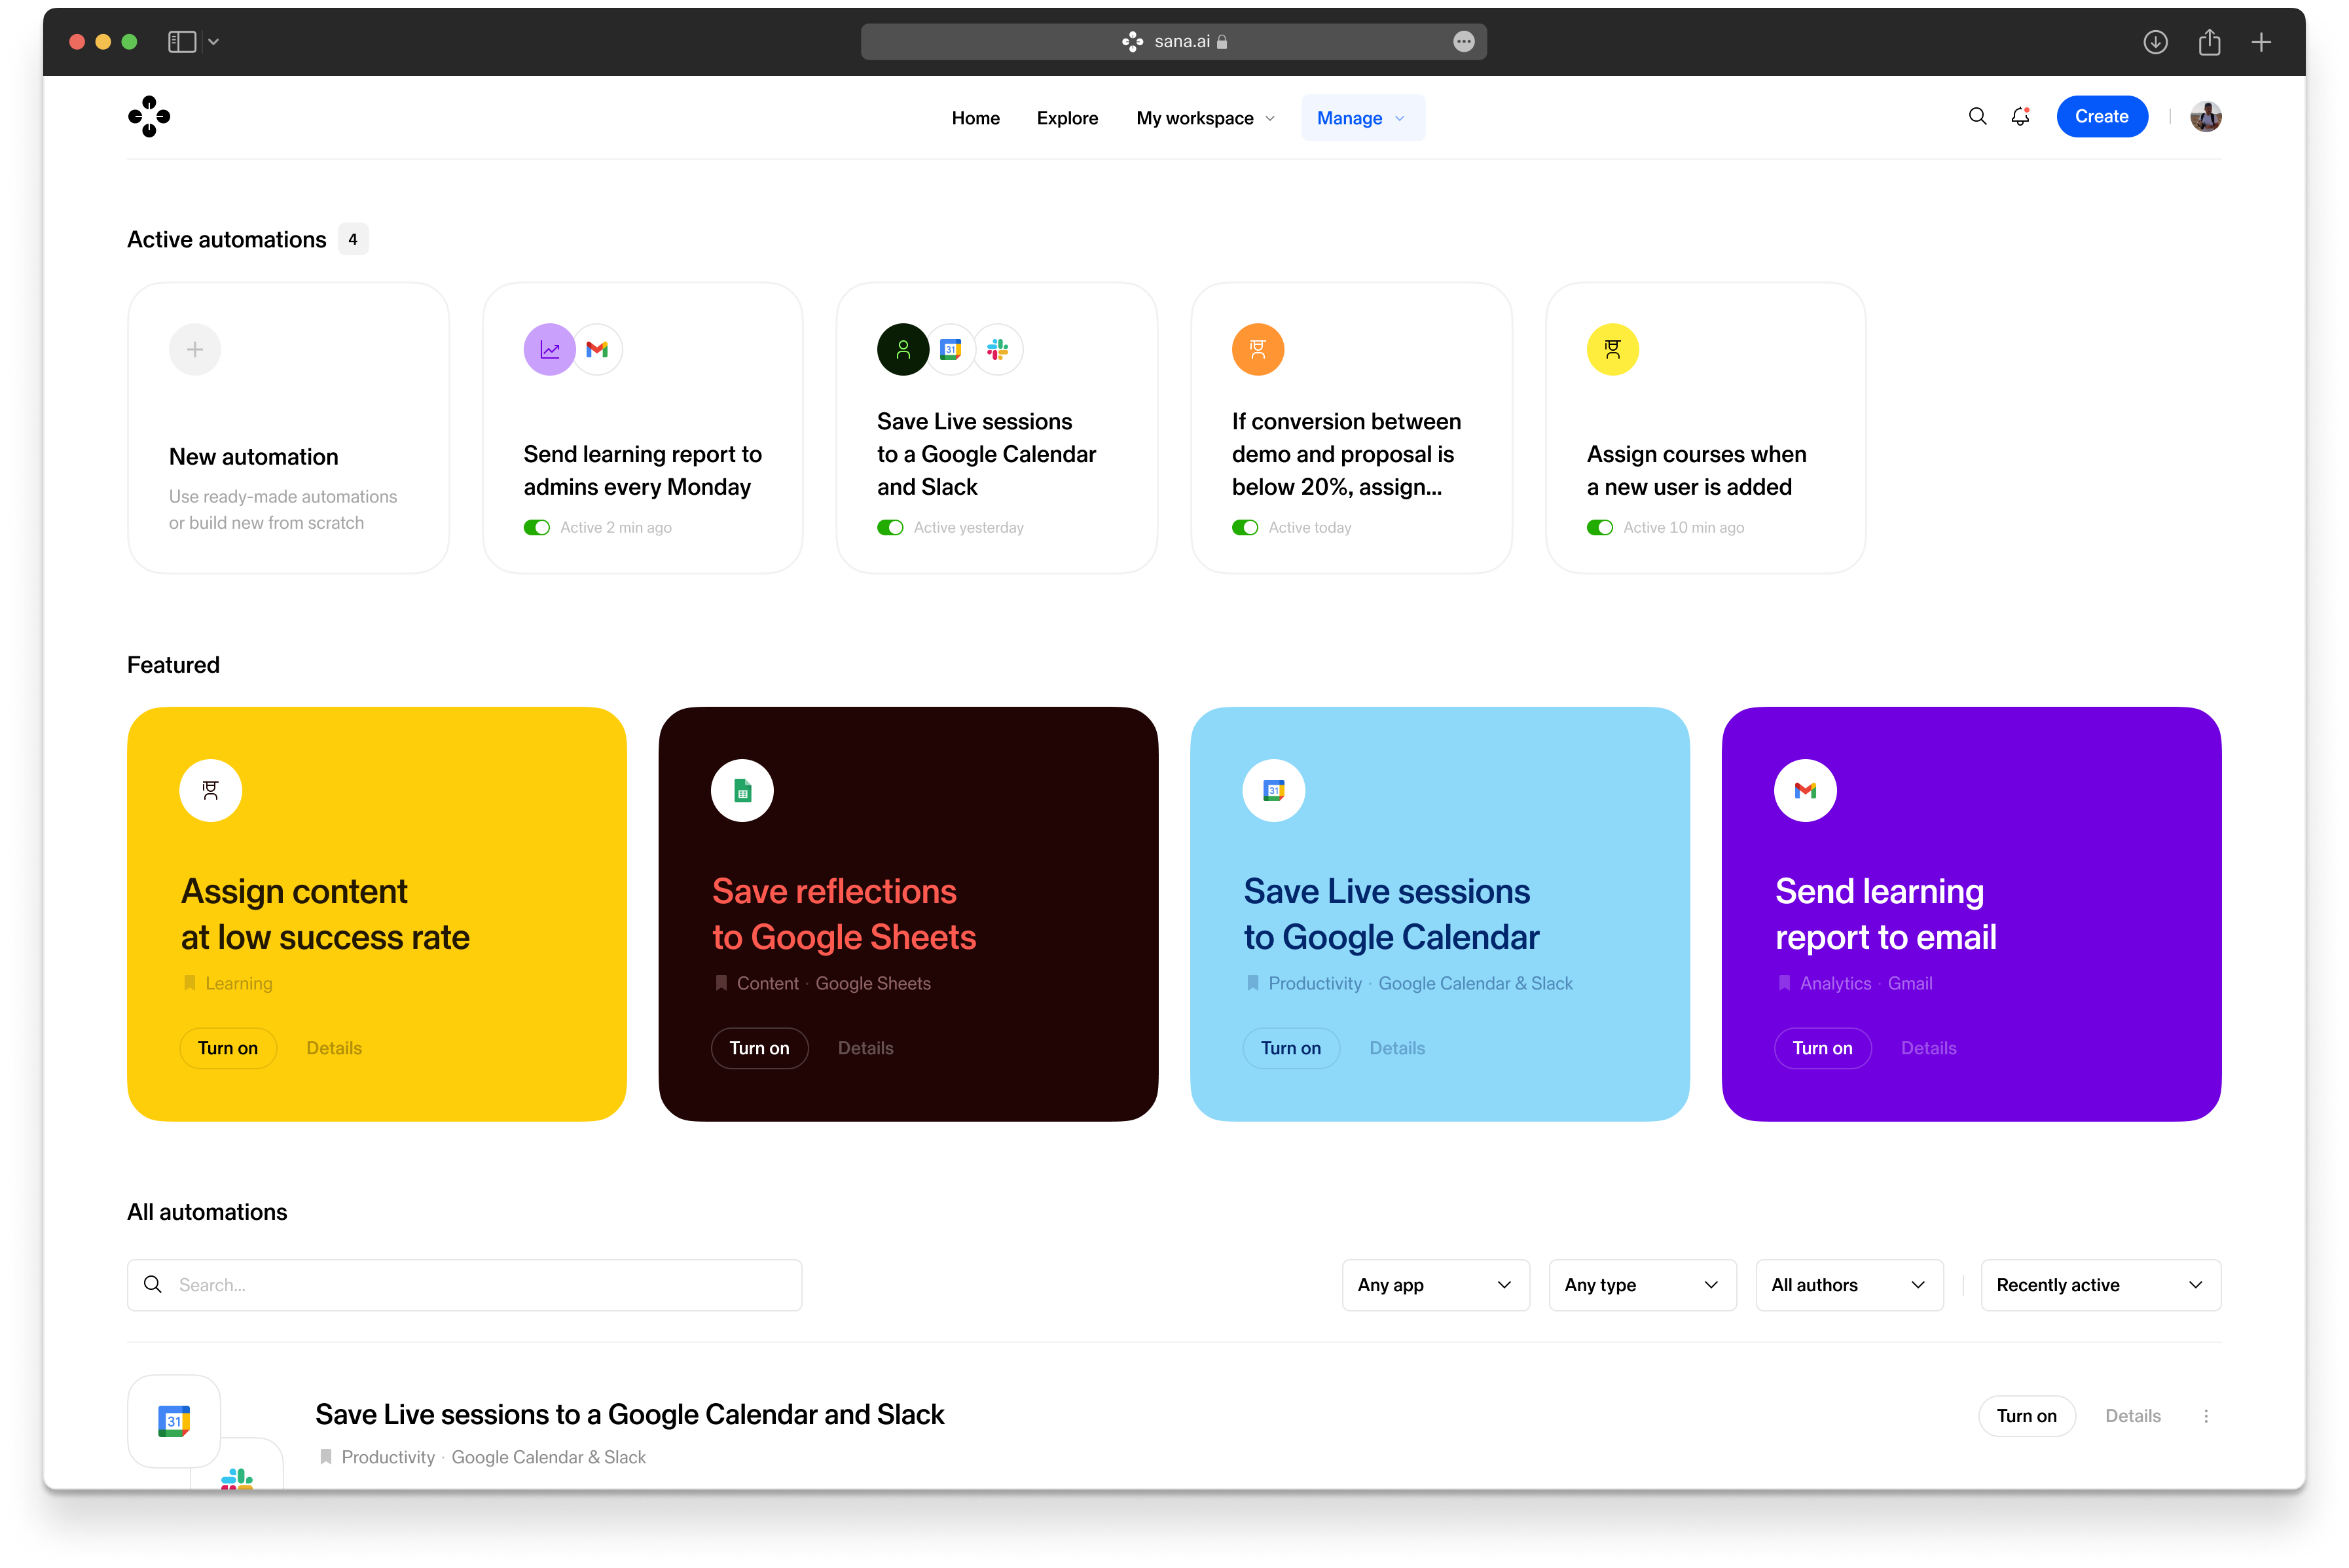Toggle off Send learning report automation

[537, 528]
